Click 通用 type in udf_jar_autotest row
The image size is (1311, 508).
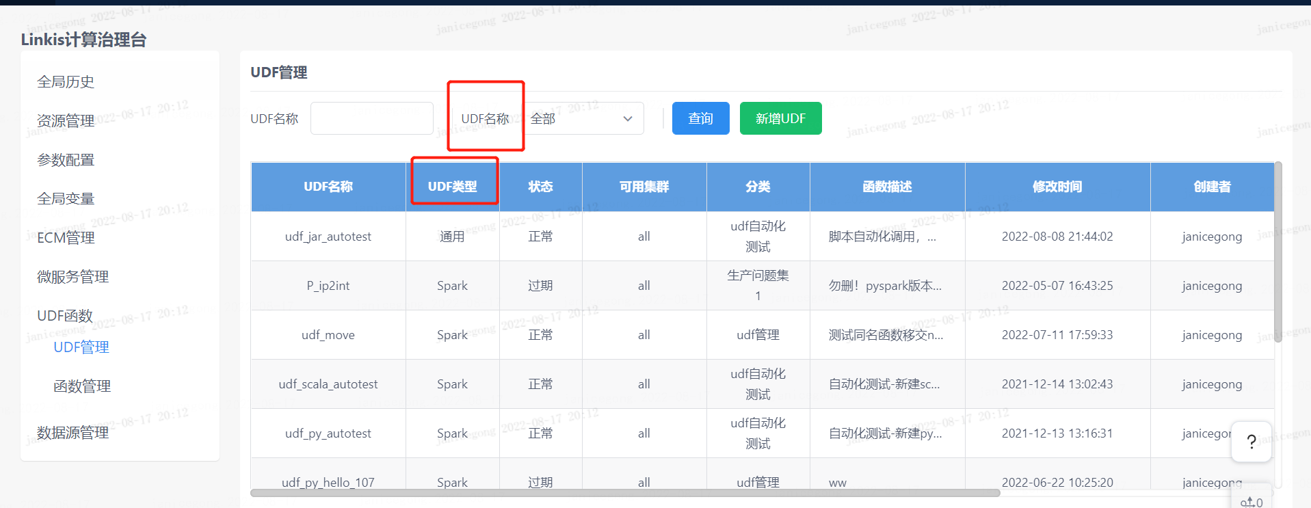(x=452, y=237)
